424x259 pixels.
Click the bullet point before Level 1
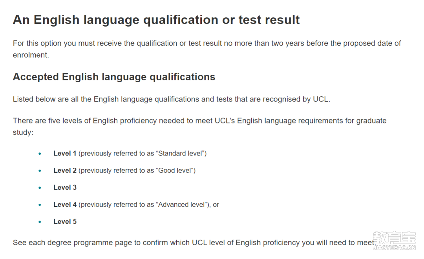tap(40, 154)
